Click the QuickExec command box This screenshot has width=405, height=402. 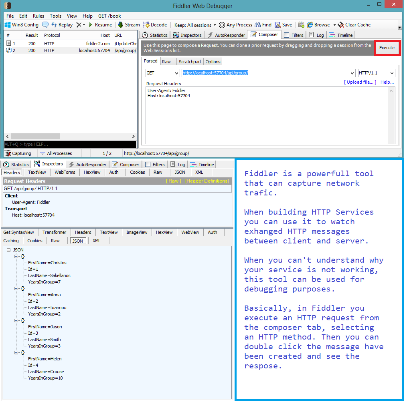(70, 144)
